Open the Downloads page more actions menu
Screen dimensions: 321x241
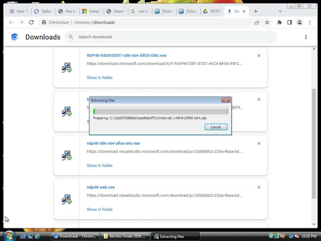[x=306, y=37]
